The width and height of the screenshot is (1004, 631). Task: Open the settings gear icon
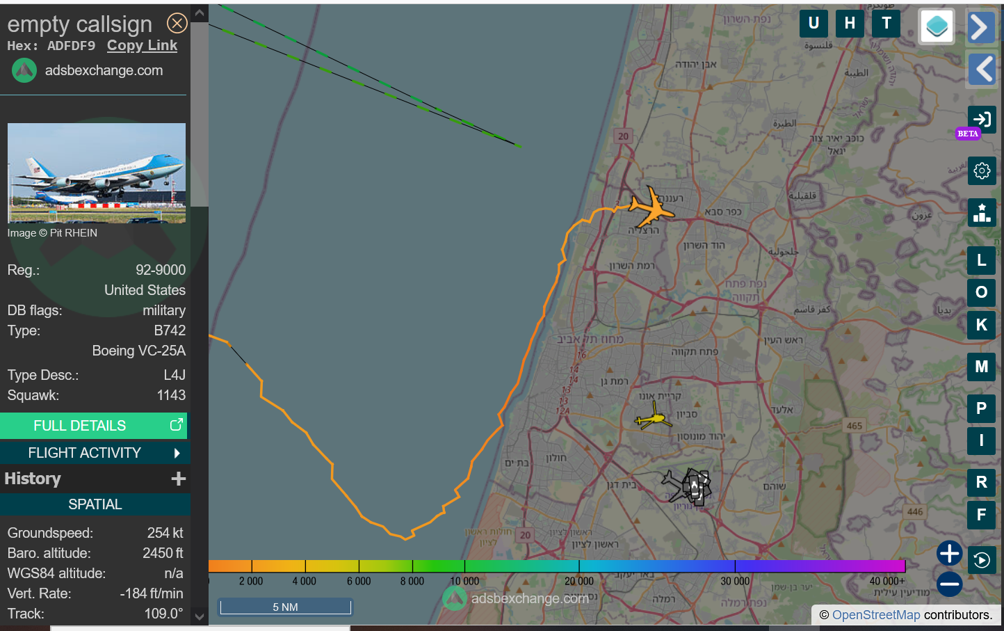coord(981,170)
